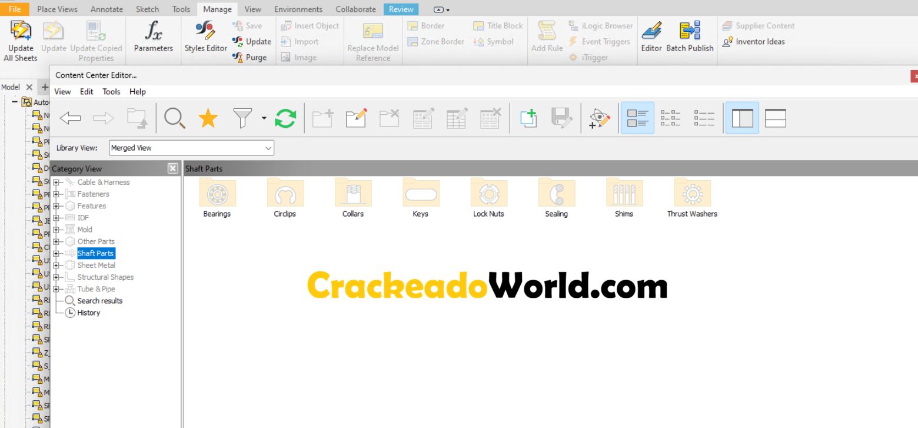Select Search results in the tree
This screenshot has width=918, height=428.
(100, 301)
